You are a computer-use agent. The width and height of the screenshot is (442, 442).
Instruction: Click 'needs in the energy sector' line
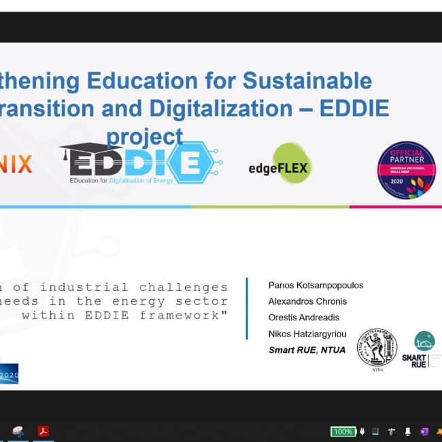[x=114, y=301]
